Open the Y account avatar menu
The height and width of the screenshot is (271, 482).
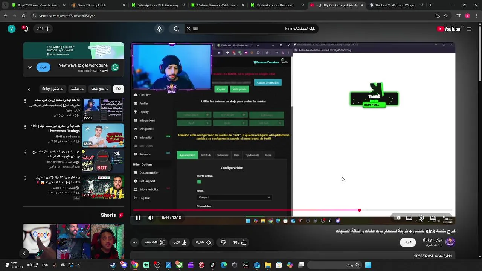tap(12, 29)
